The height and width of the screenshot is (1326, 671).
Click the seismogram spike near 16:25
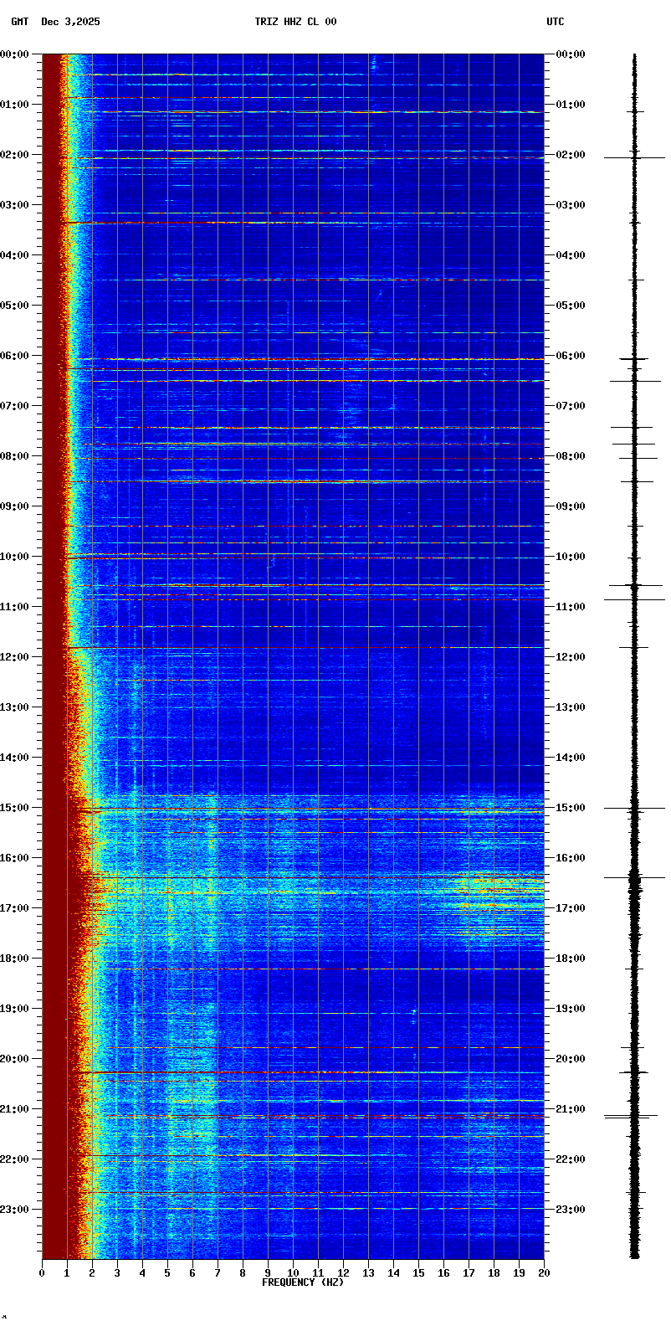coord(634,877)
